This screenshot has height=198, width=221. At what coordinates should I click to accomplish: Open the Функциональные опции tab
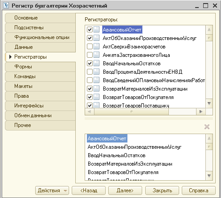(x=40, y=37)
